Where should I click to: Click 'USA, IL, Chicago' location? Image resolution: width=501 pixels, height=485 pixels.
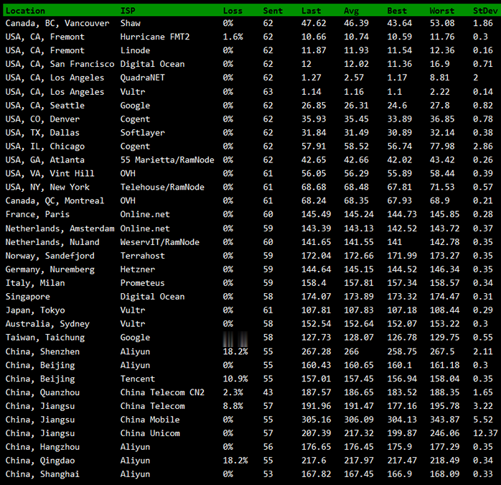[x=45, y=147]
